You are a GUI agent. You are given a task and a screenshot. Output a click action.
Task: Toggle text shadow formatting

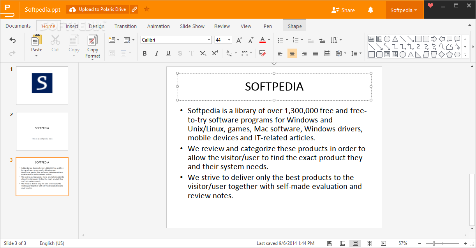click(180, 53)
